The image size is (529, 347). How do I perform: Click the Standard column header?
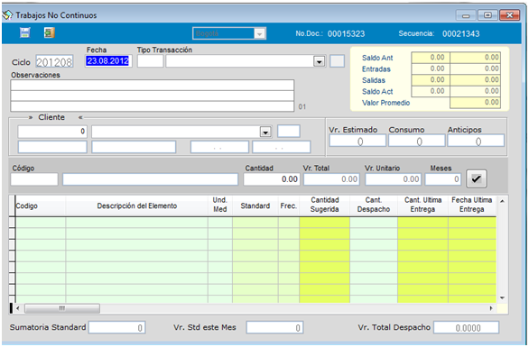pos(255,205)
